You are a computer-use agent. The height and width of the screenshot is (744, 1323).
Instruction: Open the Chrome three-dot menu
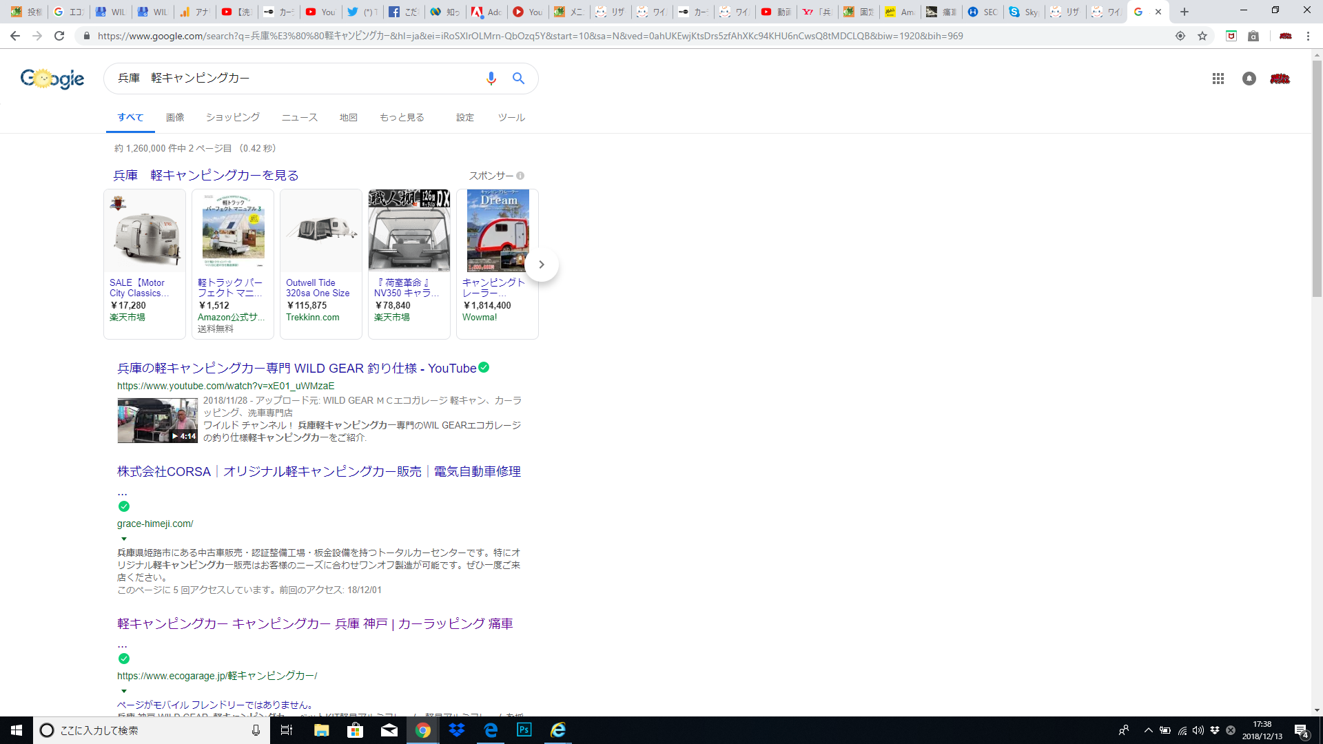click(1308, 36)
